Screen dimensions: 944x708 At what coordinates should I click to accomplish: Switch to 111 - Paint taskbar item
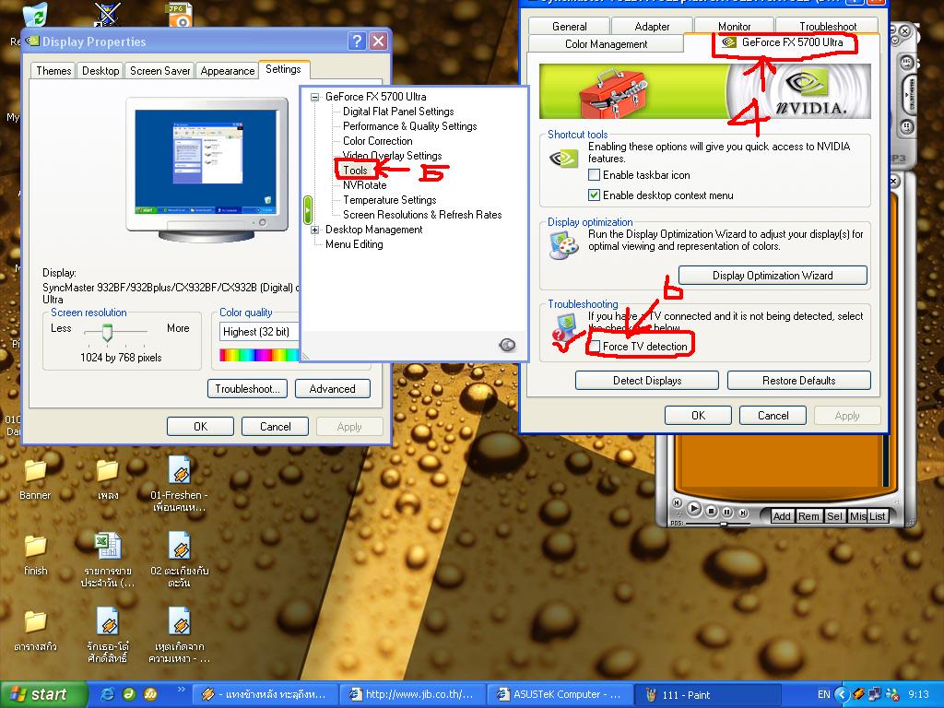709,695
